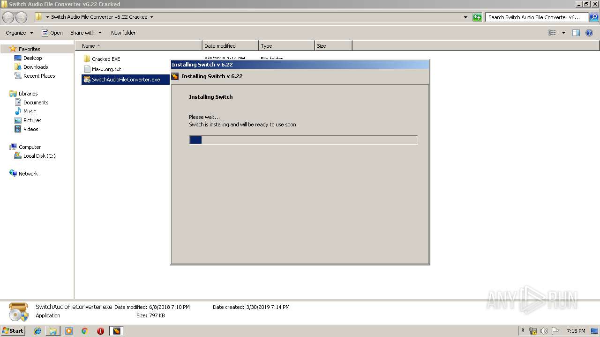The image size is (600, 337).
Task: Click the Date created value in details pane
Action: point(268,307)
